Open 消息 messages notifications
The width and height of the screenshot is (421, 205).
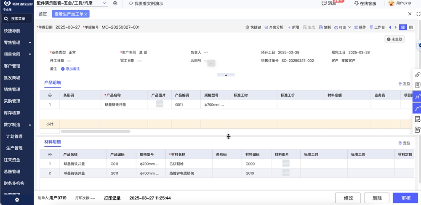point(329,3)
